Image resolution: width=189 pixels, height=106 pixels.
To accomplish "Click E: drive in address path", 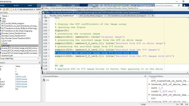I will click(16, 9).
